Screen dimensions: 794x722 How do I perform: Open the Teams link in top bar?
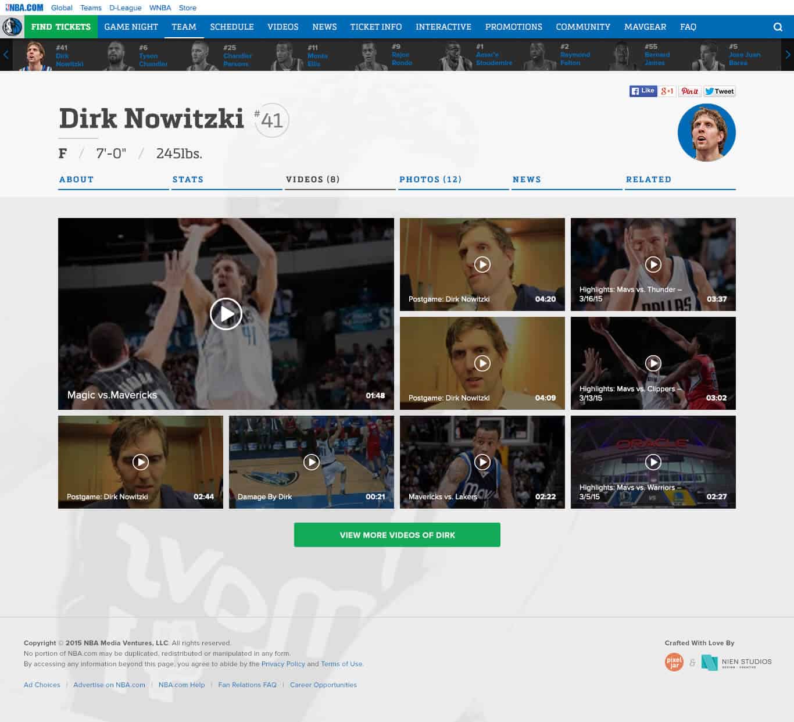[x=91, y=8]
